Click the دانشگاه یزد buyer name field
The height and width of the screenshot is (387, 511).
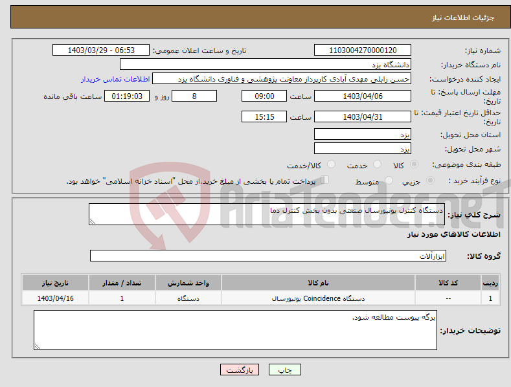tap(266, 65)
